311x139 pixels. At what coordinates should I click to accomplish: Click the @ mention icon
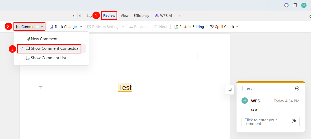coord(294,121)
